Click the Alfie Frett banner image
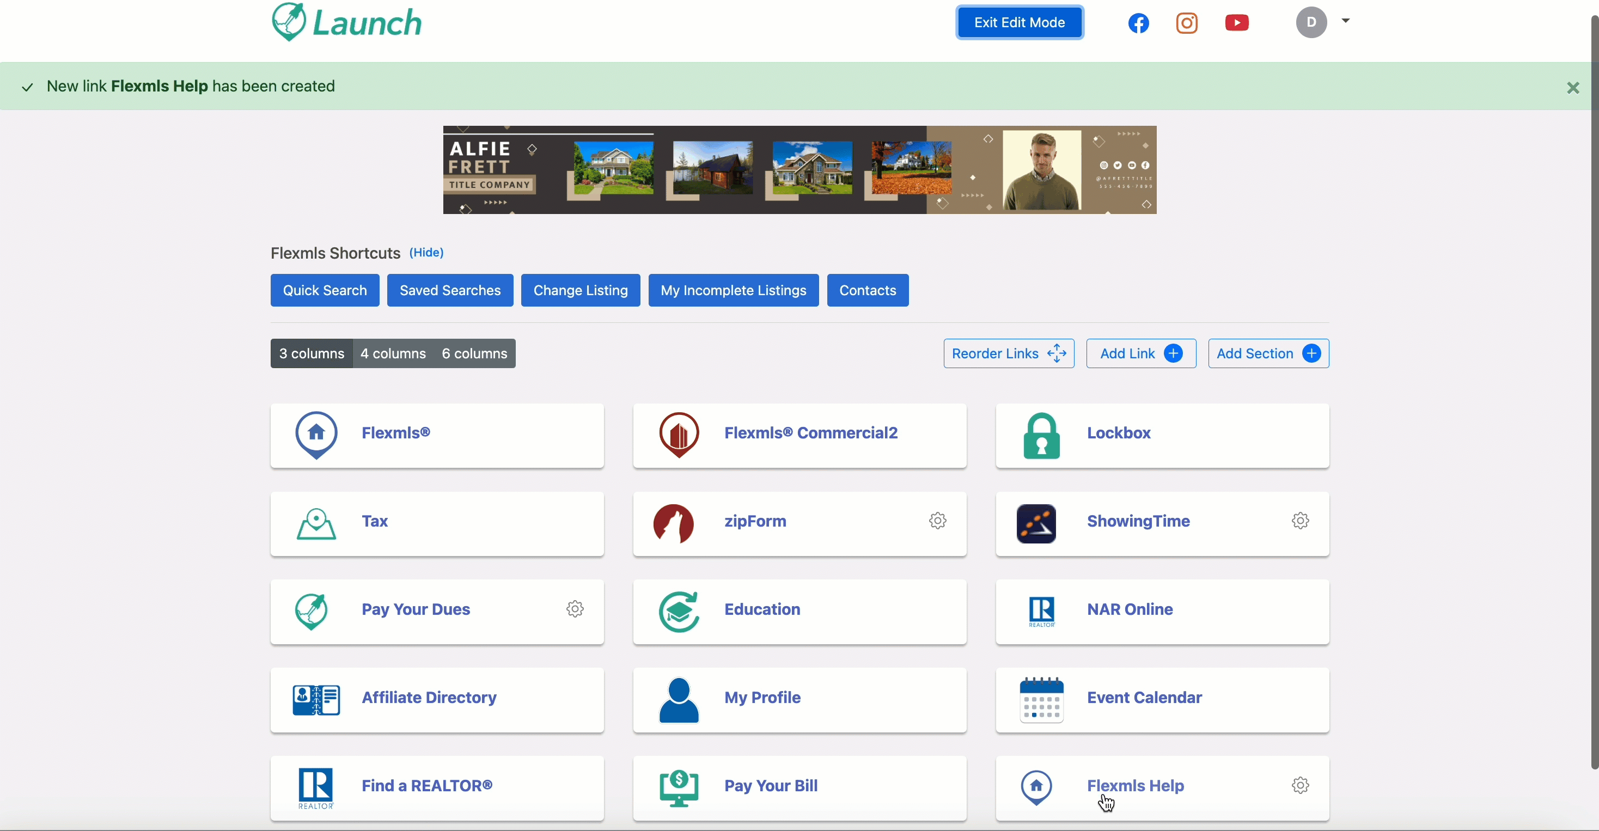Screen dimensions: 1599x831 (799, 169)
